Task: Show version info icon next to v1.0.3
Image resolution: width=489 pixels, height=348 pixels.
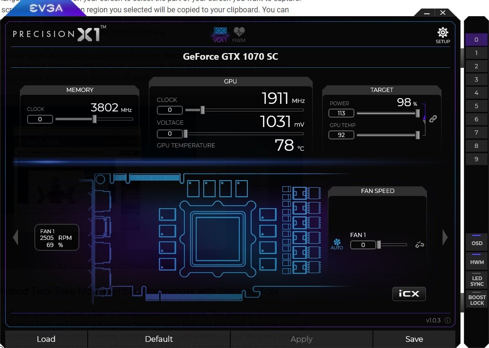Action: coord(447,320)
